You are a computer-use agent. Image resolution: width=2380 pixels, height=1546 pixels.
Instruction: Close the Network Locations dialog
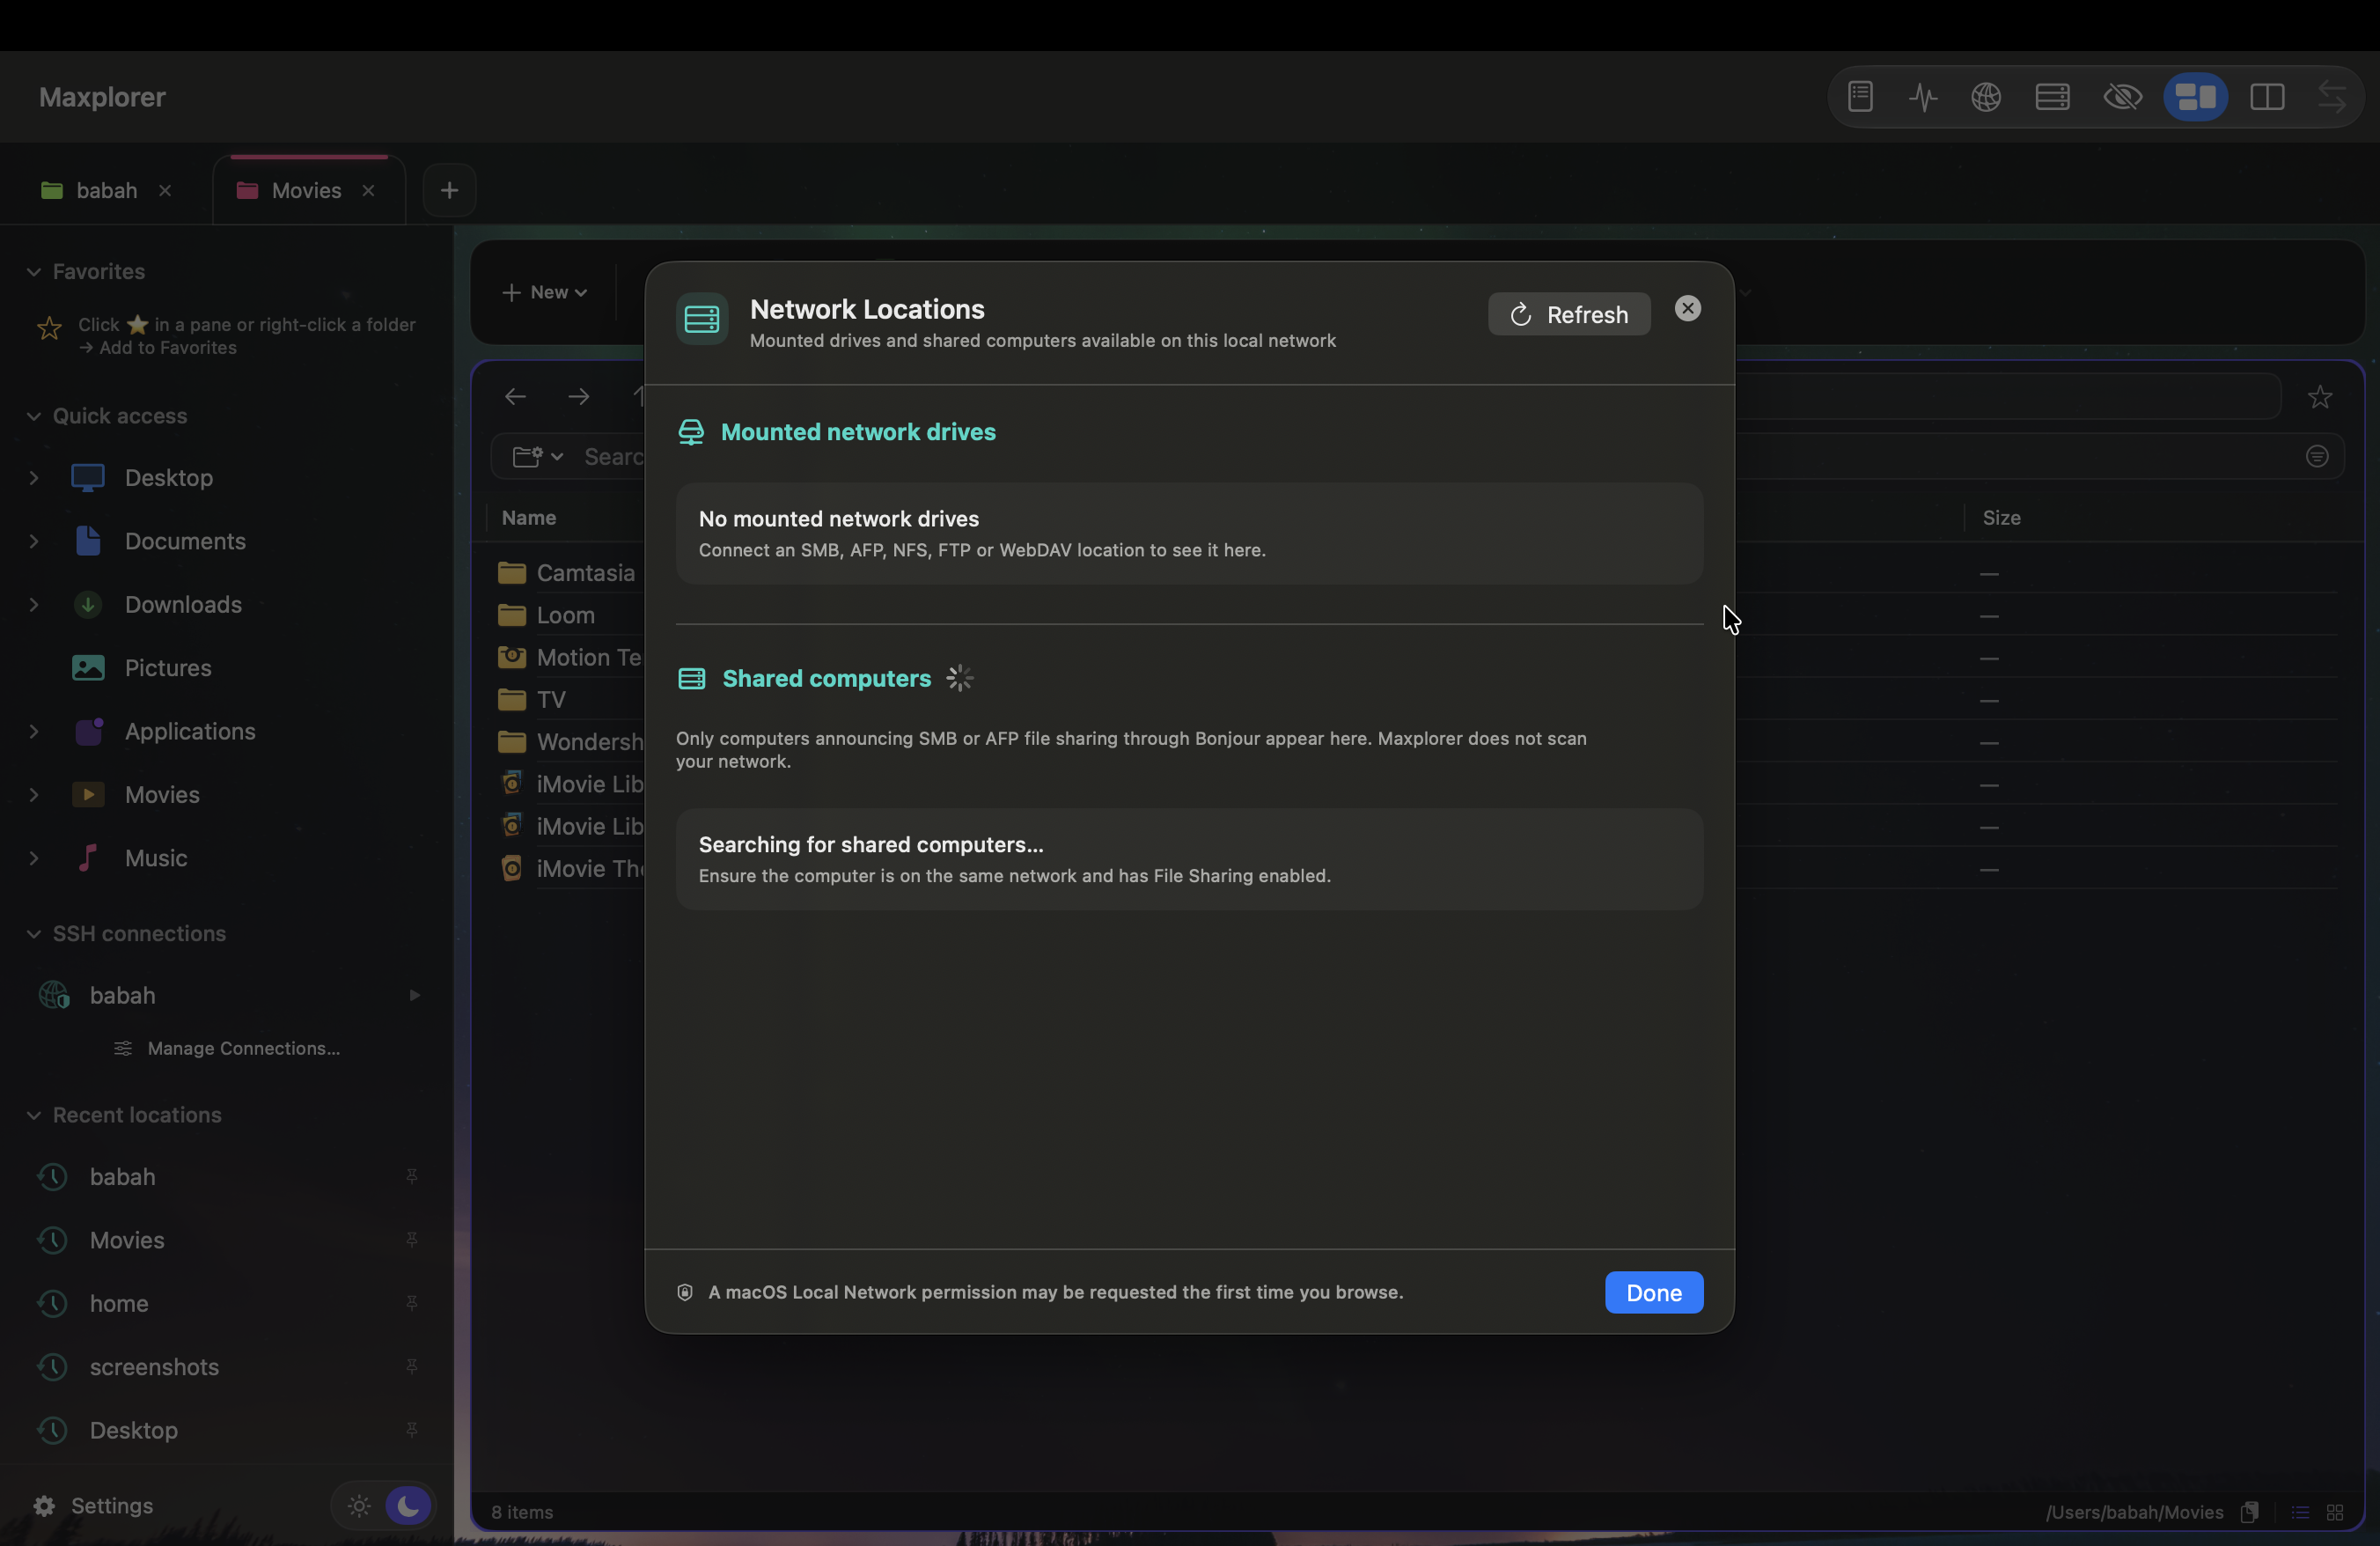click(1687, 308)
